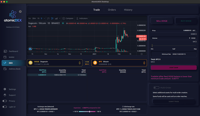Expand the timeframe dropdown arrow
The height and width of the screenshot is (116, 200).
[44, 18]
